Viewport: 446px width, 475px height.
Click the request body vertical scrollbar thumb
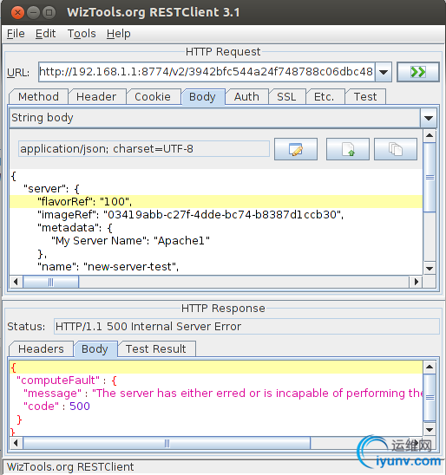[430, 178]
